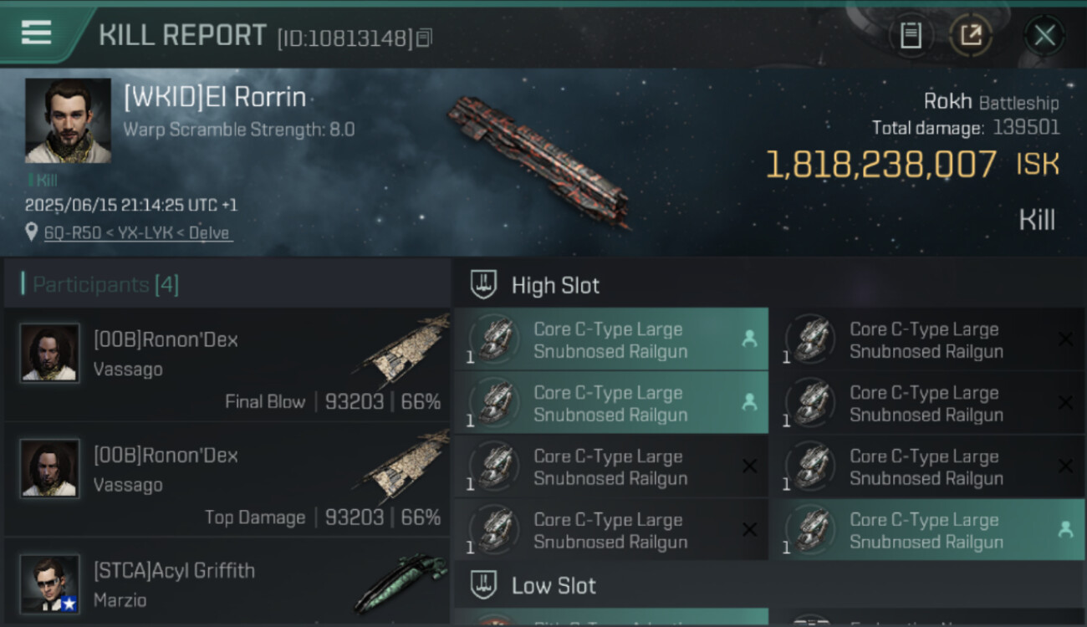Click X mark on top-right railgun
Image resolution: width=1087 pixels, height=627 pixels.
click(1065, 339)
